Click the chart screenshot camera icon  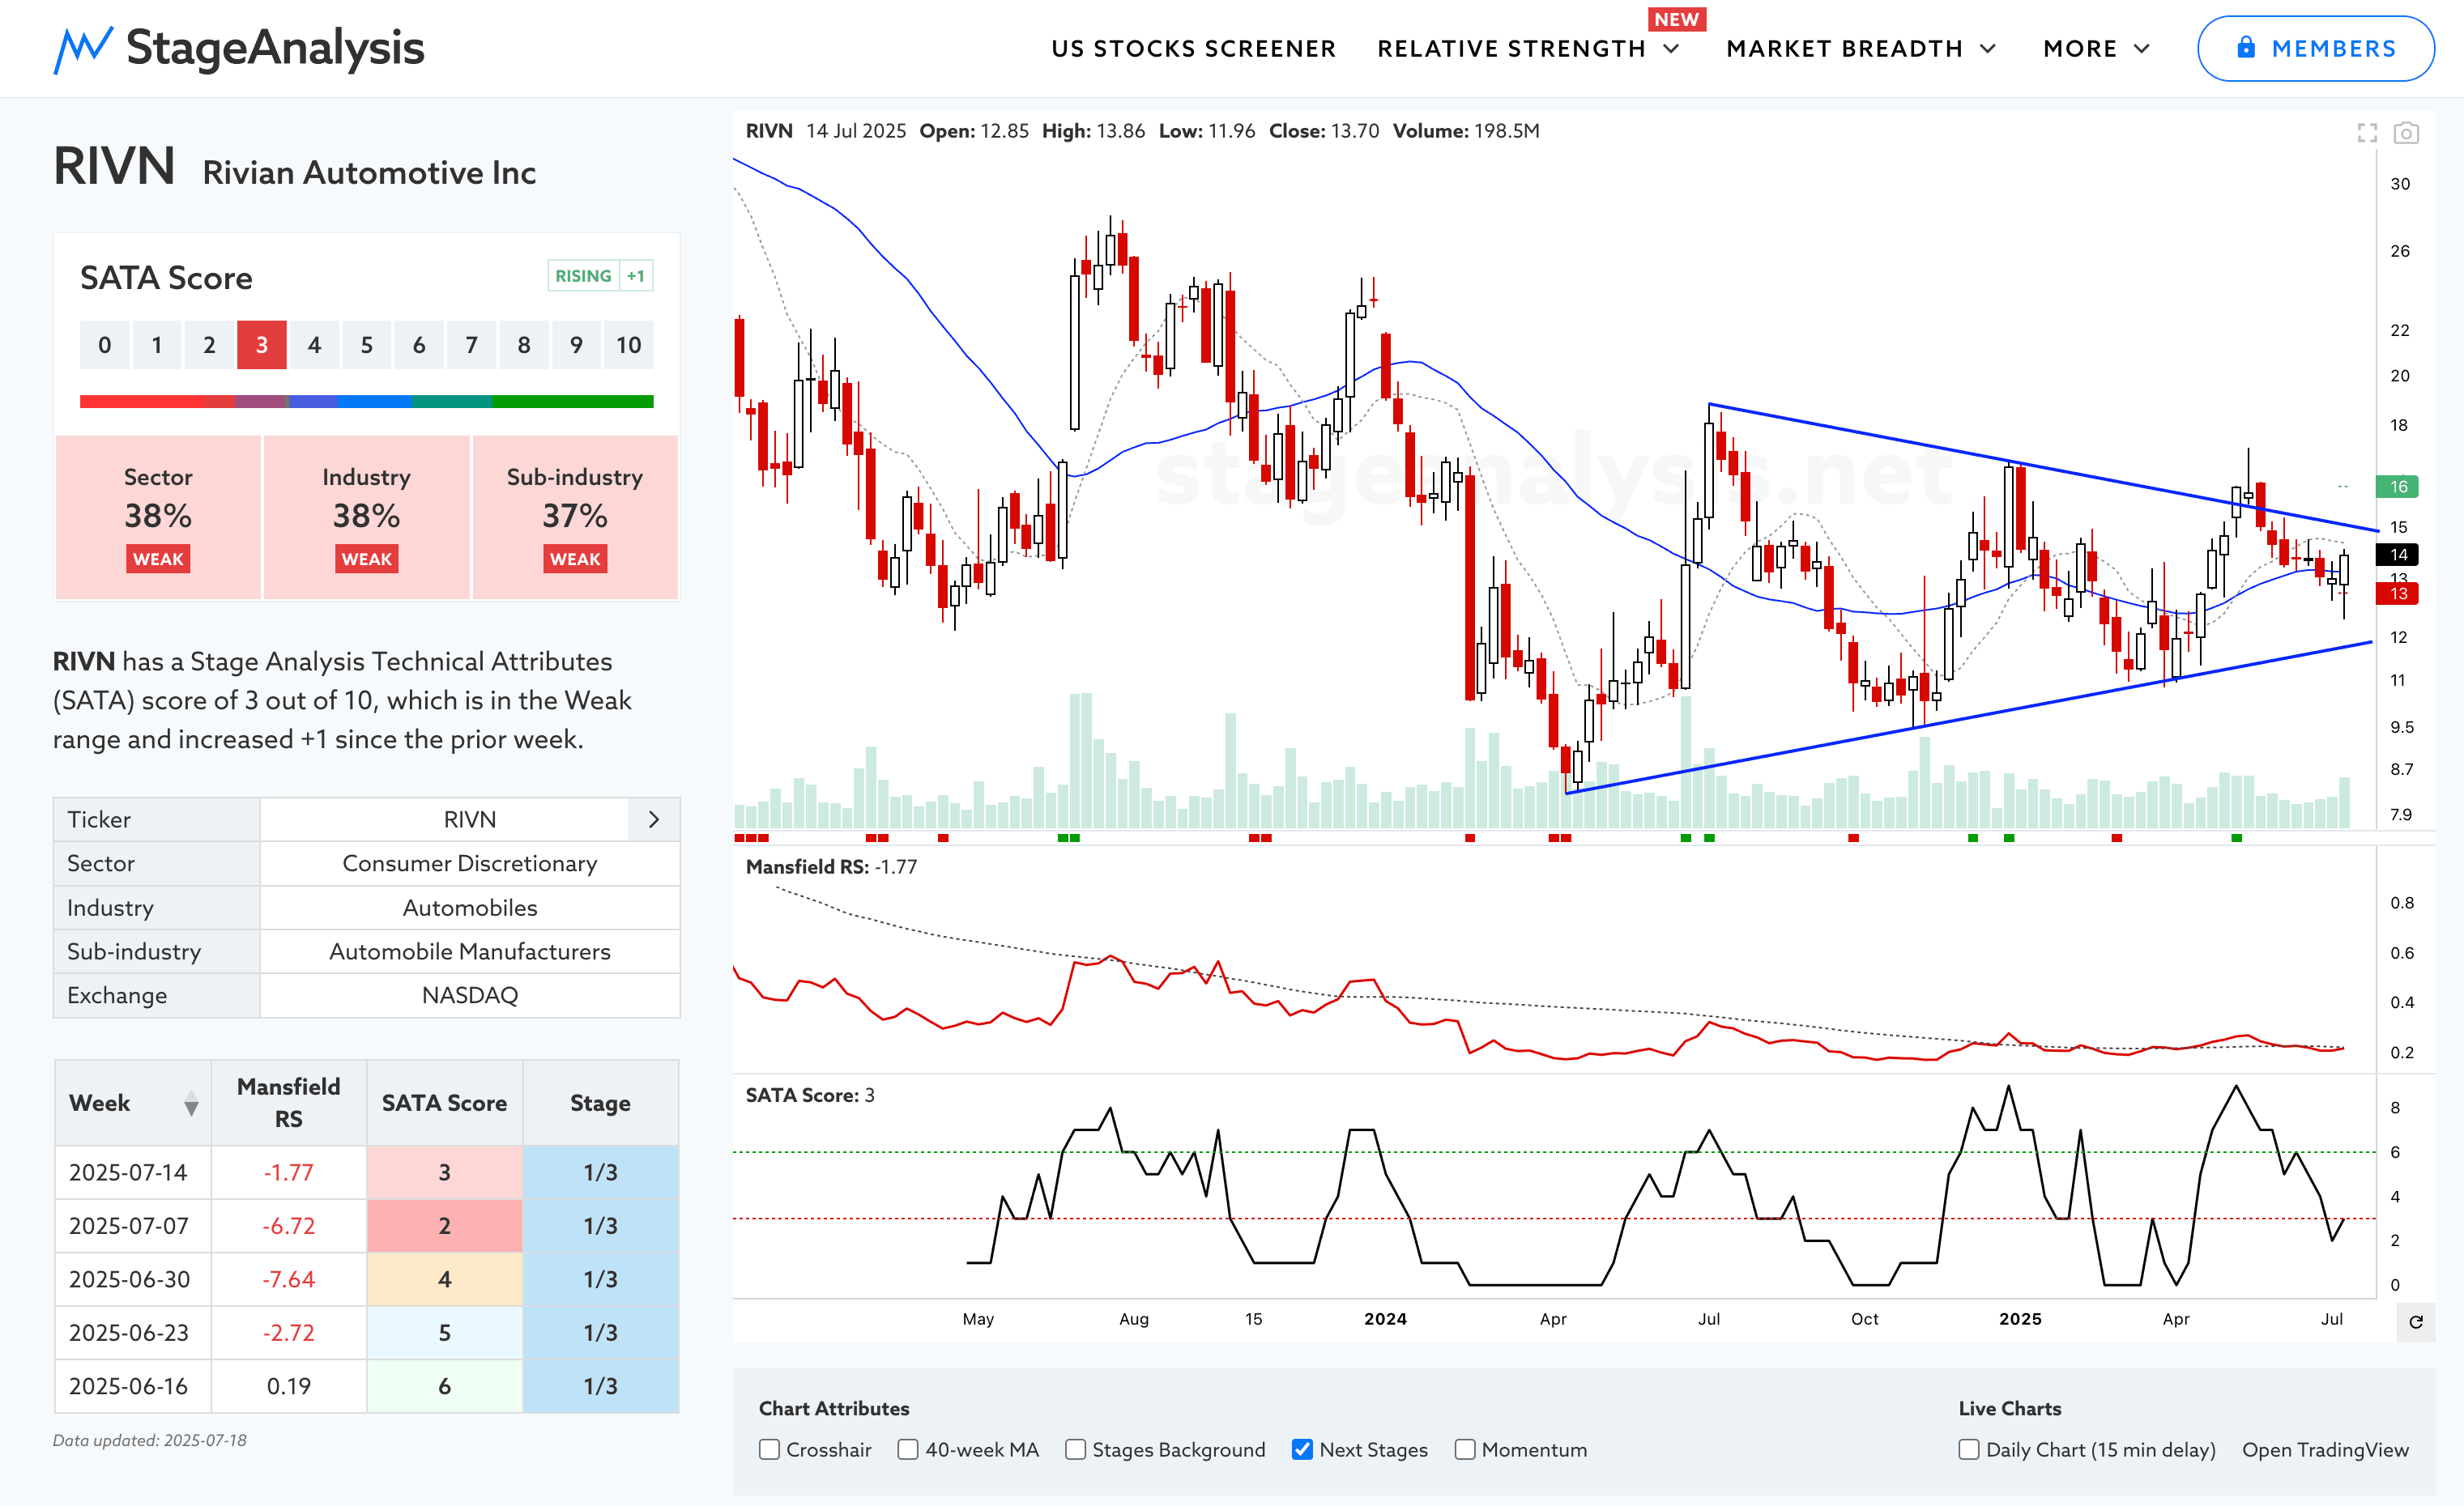[x=2405, y=132]
